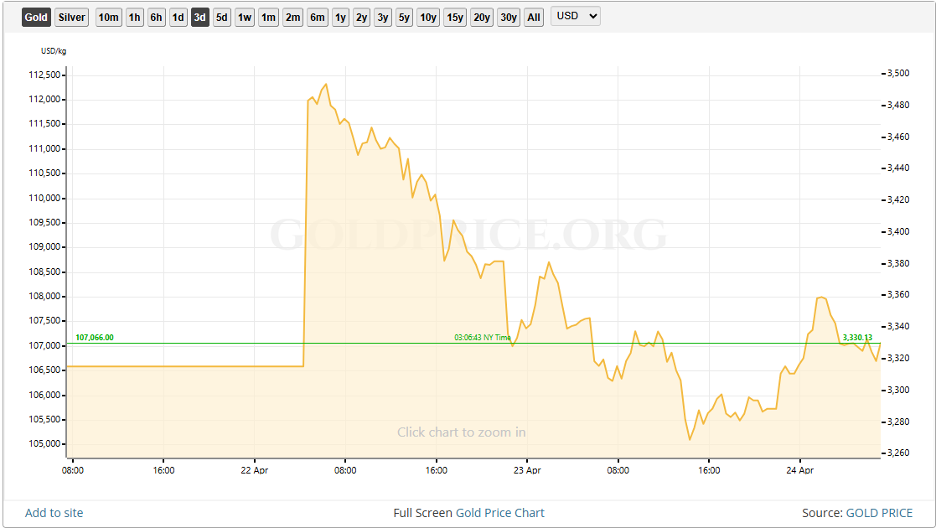
Task: Switch to the 1m timeframe
Action: (x=268, y=17)
